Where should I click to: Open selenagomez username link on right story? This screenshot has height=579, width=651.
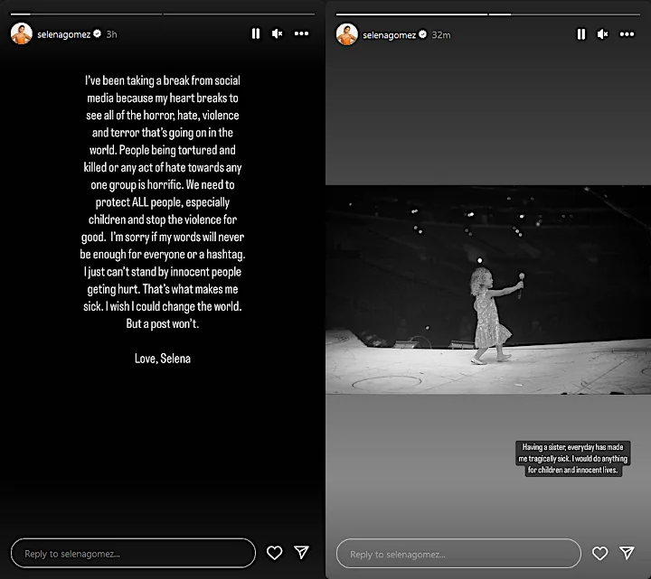point(390,35)
